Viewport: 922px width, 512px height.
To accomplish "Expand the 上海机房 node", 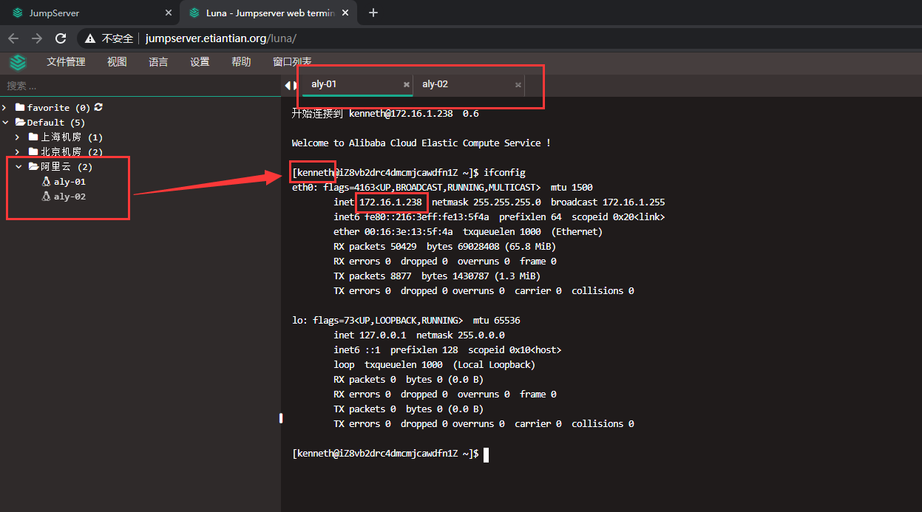I will (x=18, y=137).
